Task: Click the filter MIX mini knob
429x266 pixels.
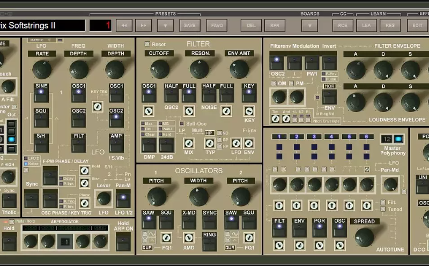Action: click(x=189, y=143)
